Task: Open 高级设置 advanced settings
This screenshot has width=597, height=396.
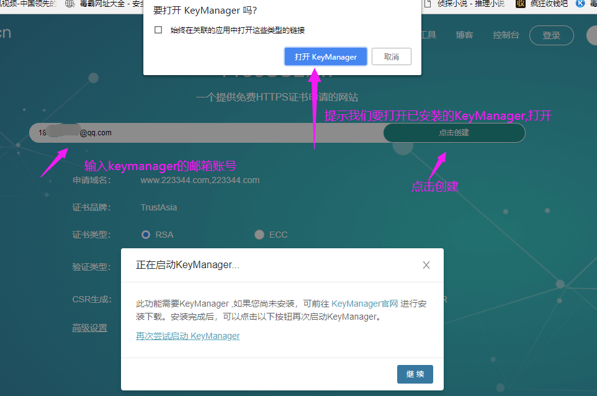Action: point(90,328)
